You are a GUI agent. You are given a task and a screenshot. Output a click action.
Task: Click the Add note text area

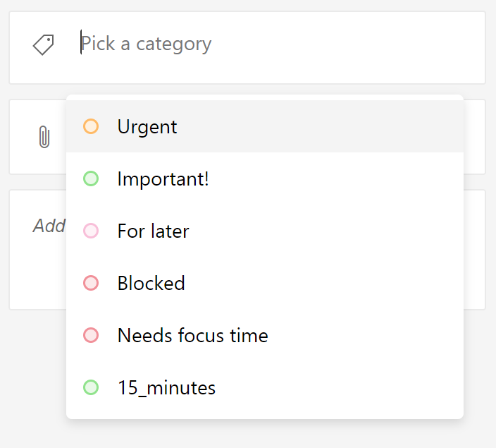pos(49,226)
